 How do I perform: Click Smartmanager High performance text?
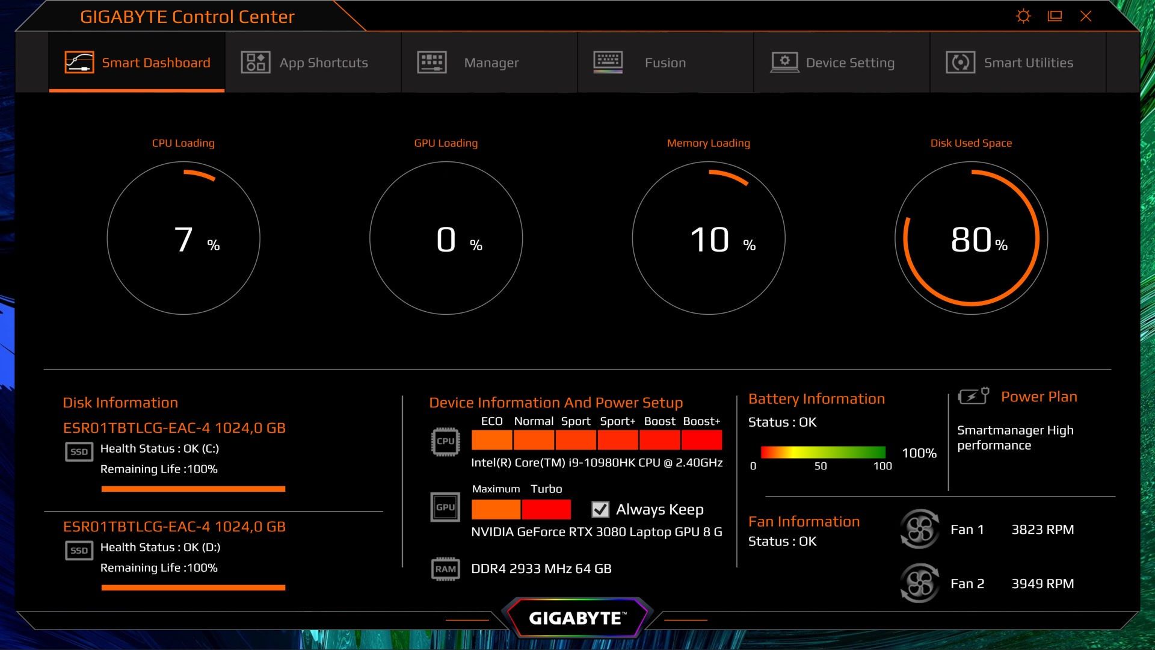pos(1015,438)
